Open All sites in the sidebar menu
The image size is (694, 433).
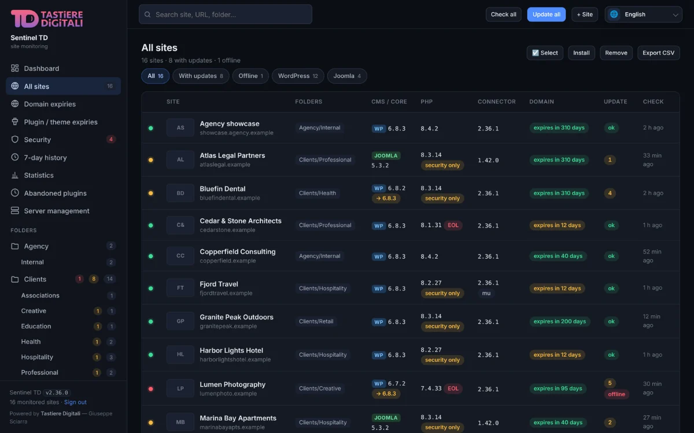click(63, 86)
